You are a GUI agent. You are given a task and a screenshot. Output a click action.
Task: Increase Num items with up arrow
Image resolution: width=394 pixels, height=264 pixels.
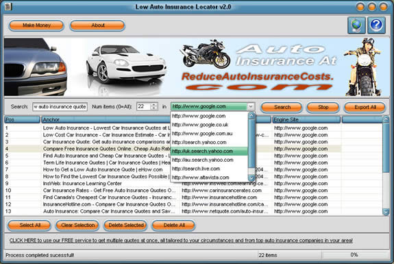[x=153, y=105]
